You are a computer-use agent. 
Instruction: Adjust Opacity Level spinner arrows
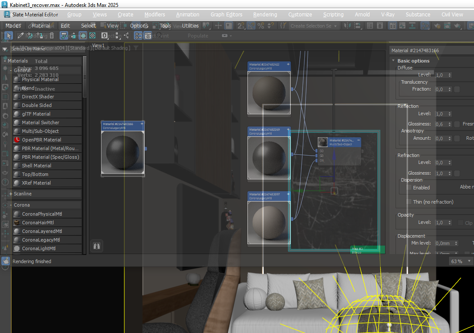[449, 223]
